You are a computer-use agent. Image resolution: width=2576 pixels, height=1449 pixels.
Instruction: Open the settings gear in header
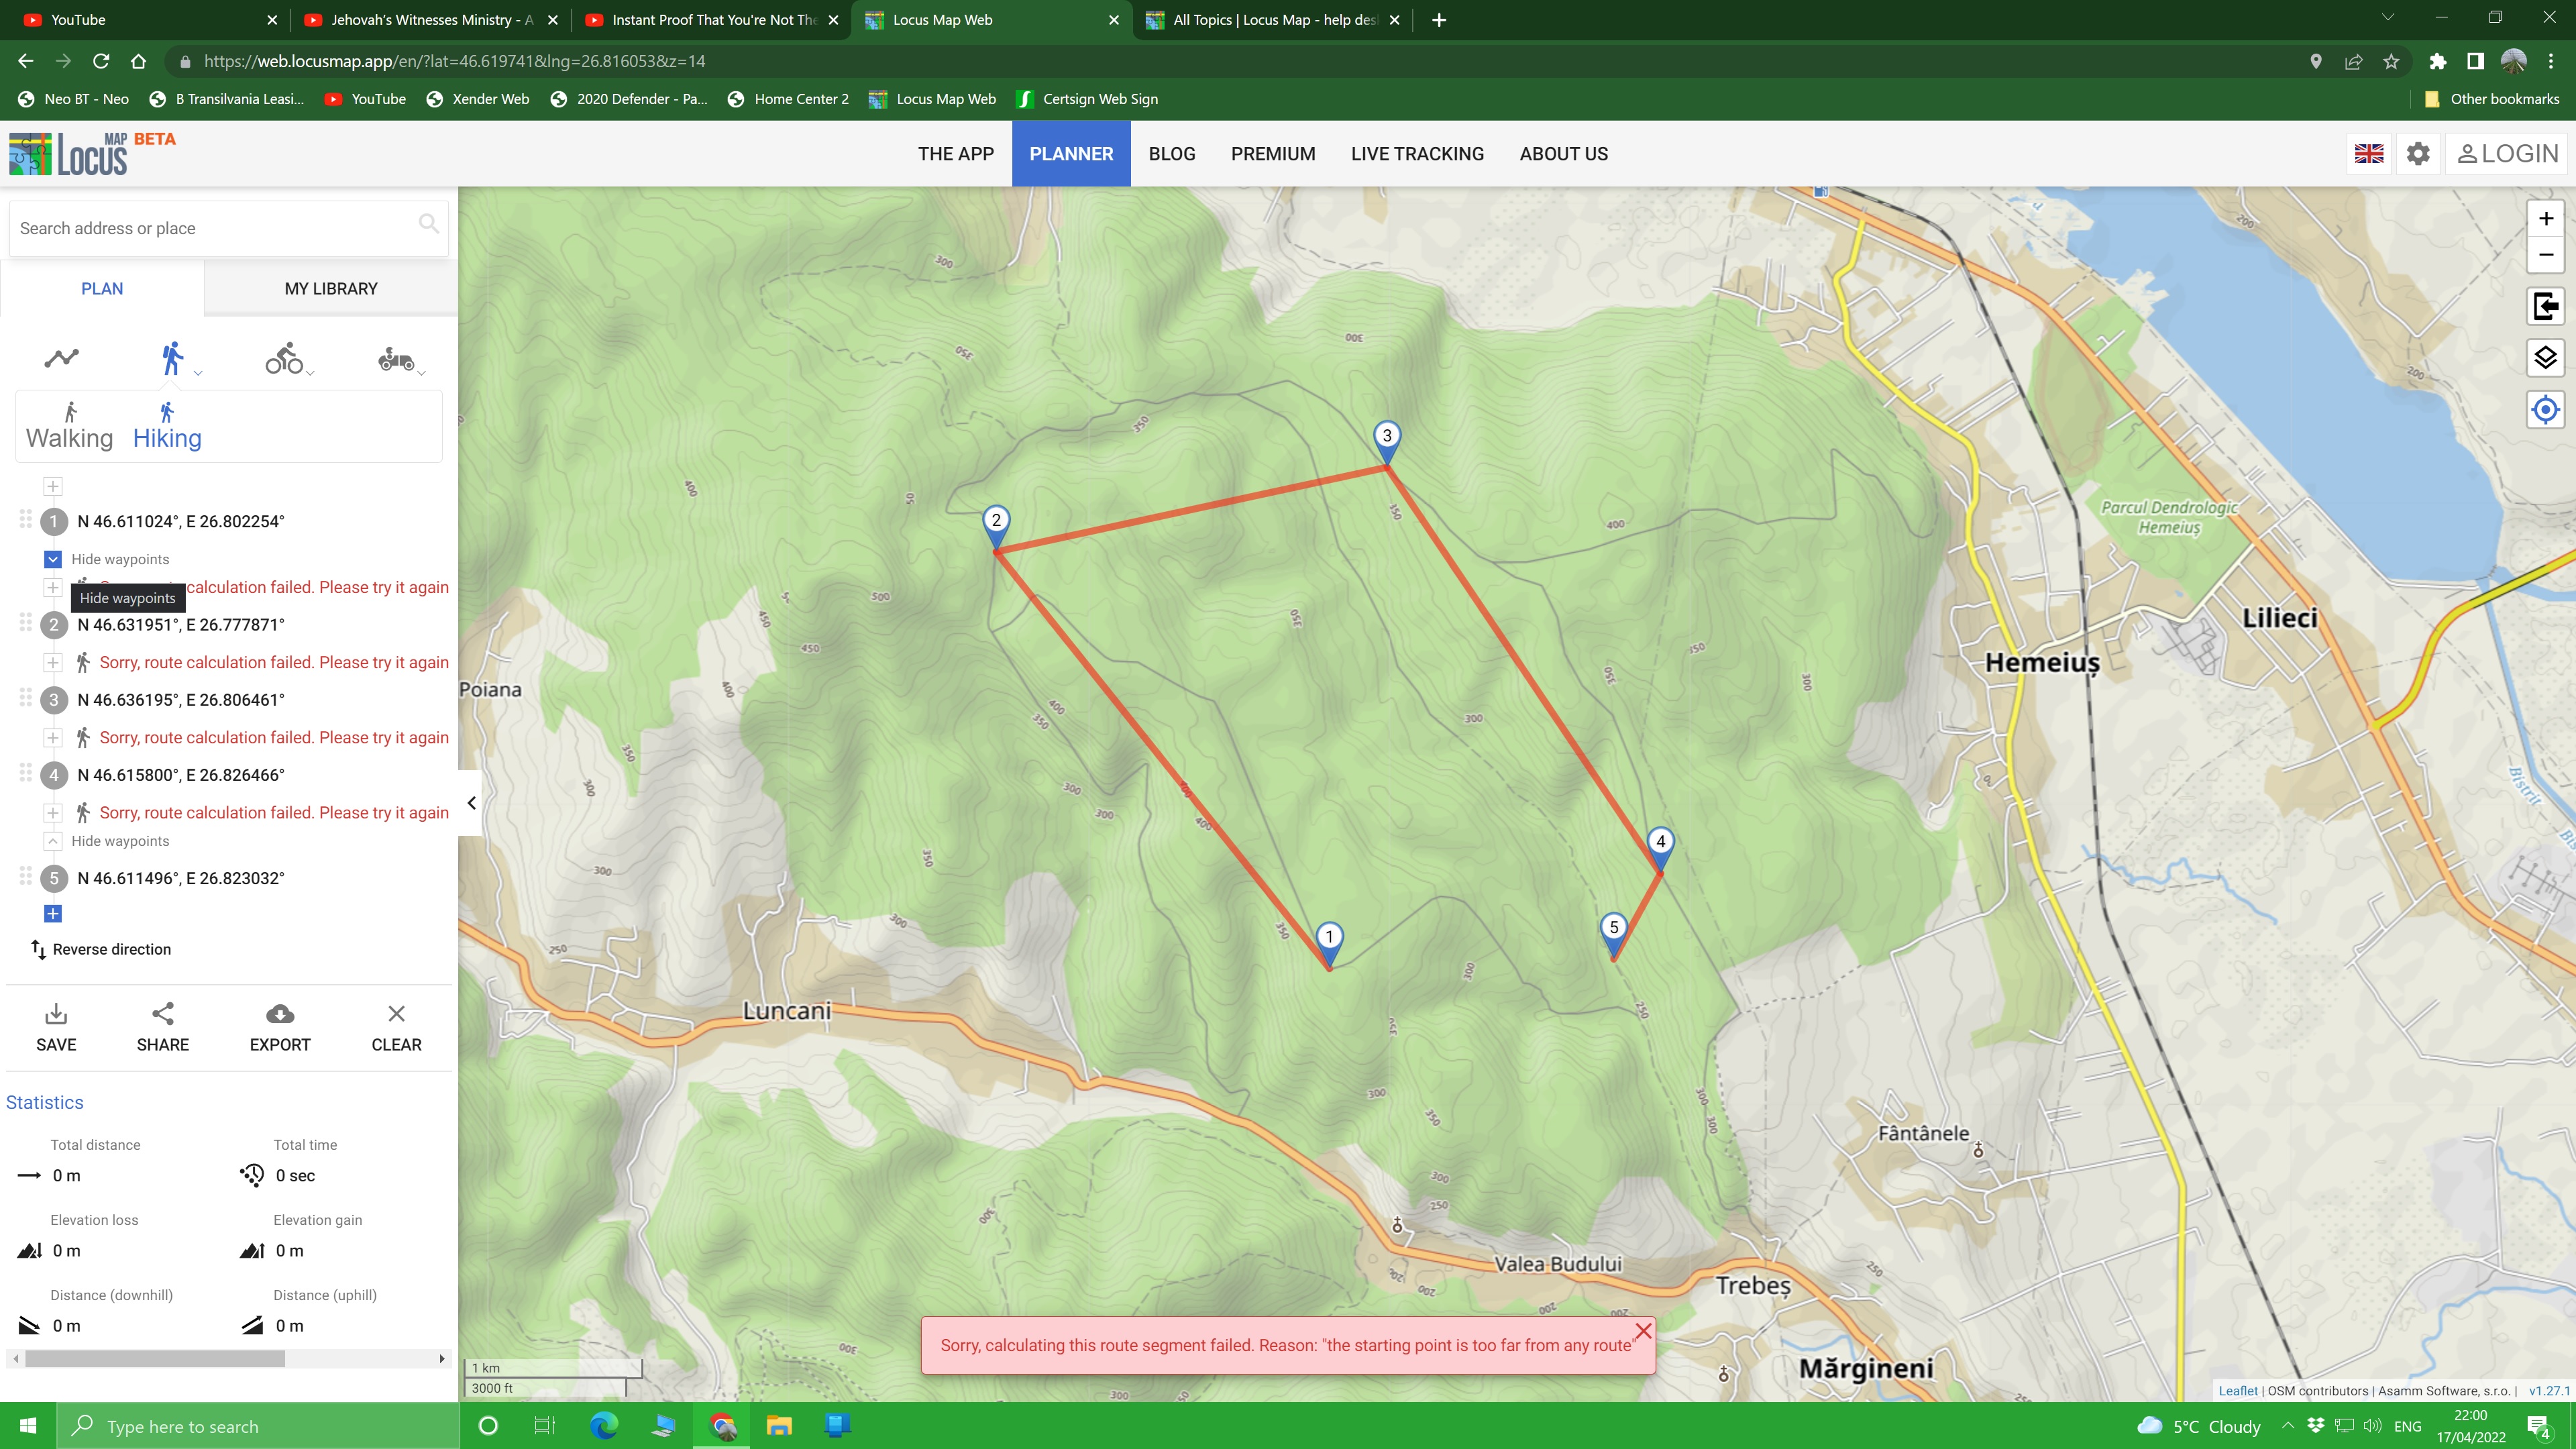pos(2418,154)
